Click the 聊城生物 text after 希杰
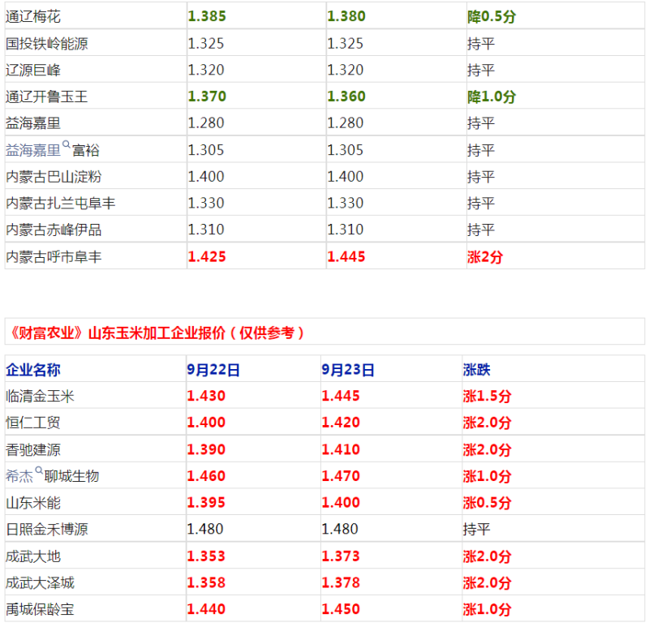 coord(72,476)
